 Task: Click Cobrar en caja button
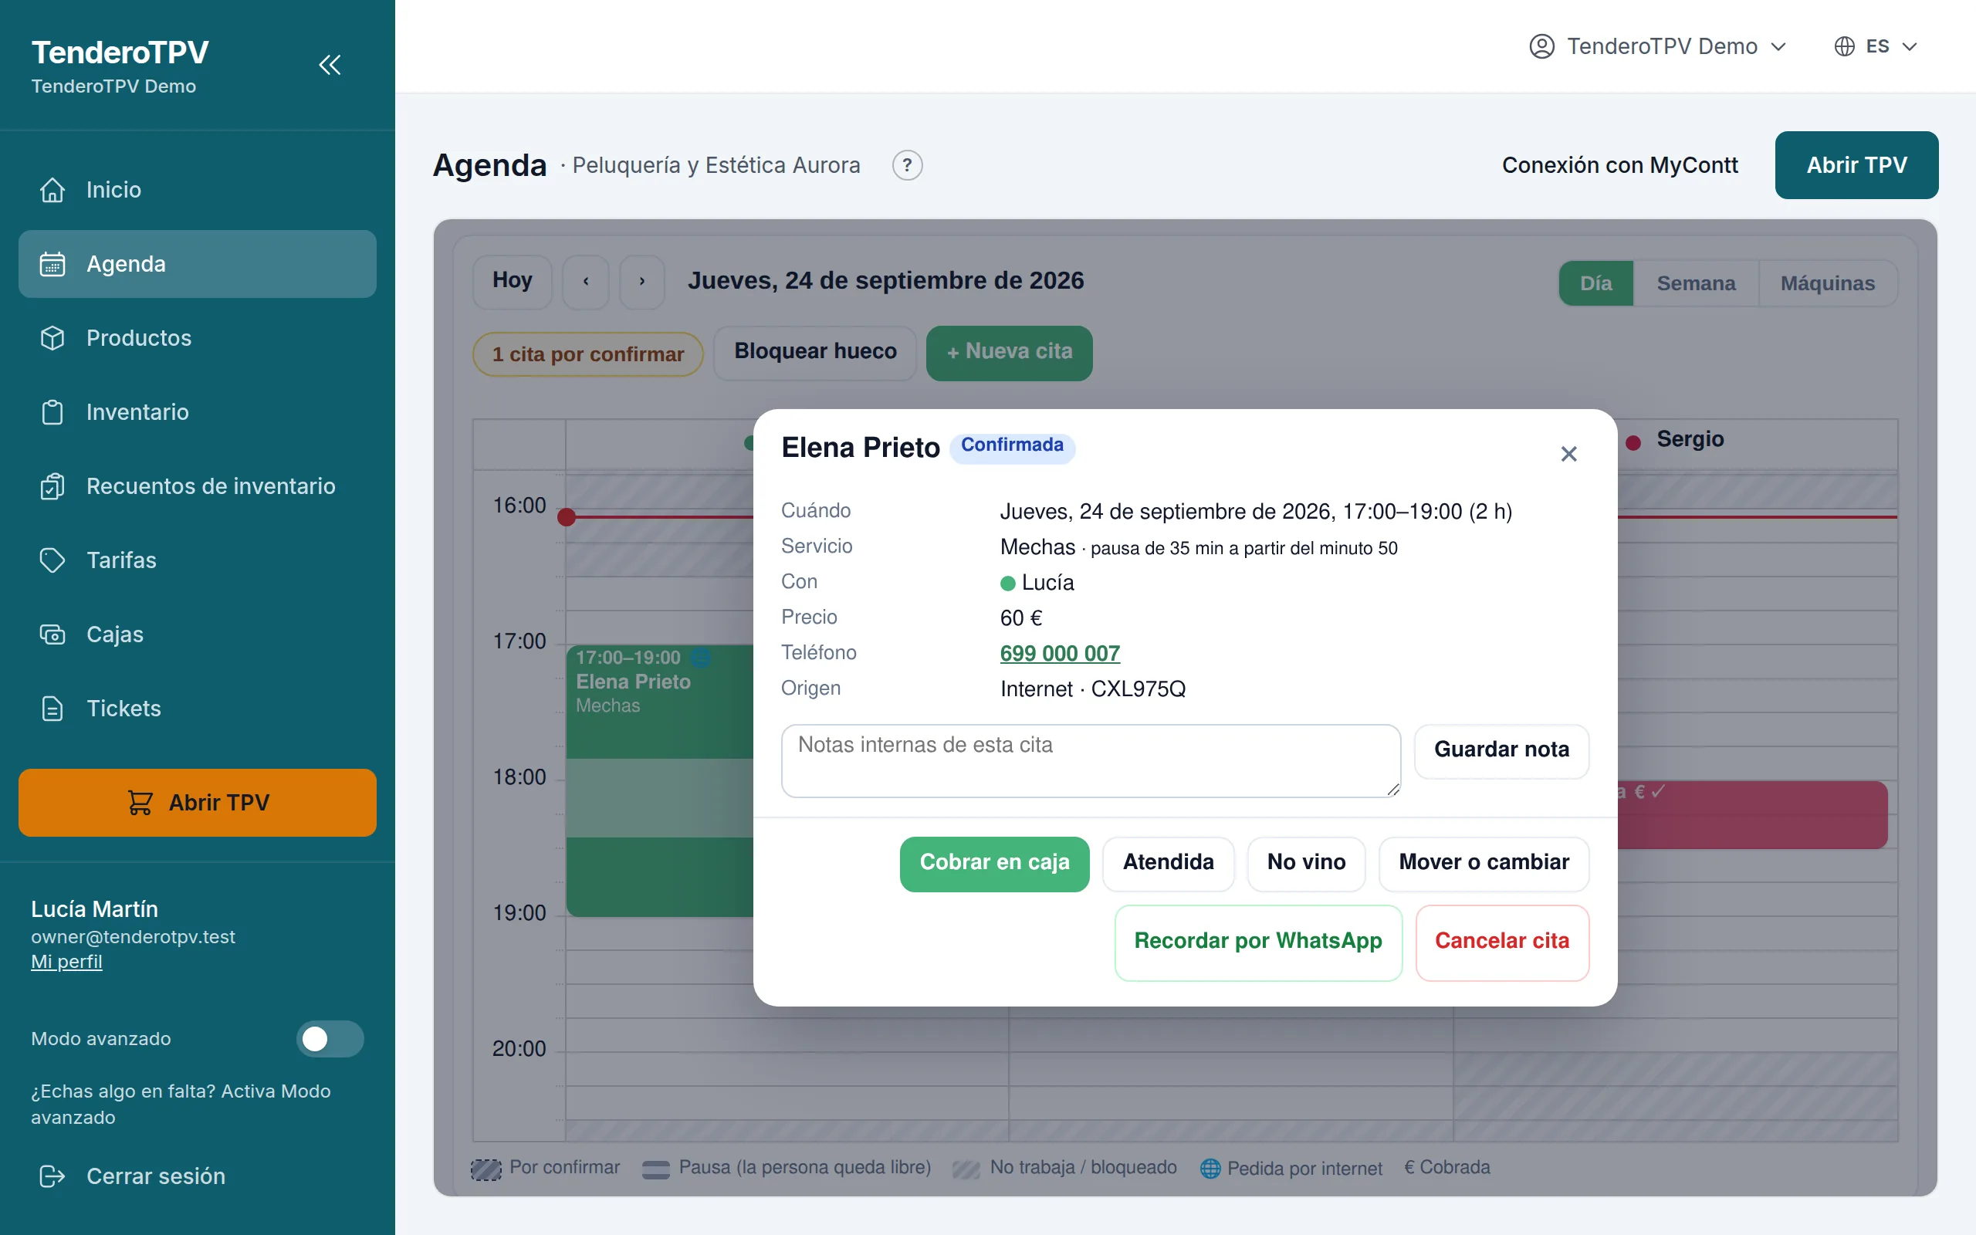(x=993, y=864)
